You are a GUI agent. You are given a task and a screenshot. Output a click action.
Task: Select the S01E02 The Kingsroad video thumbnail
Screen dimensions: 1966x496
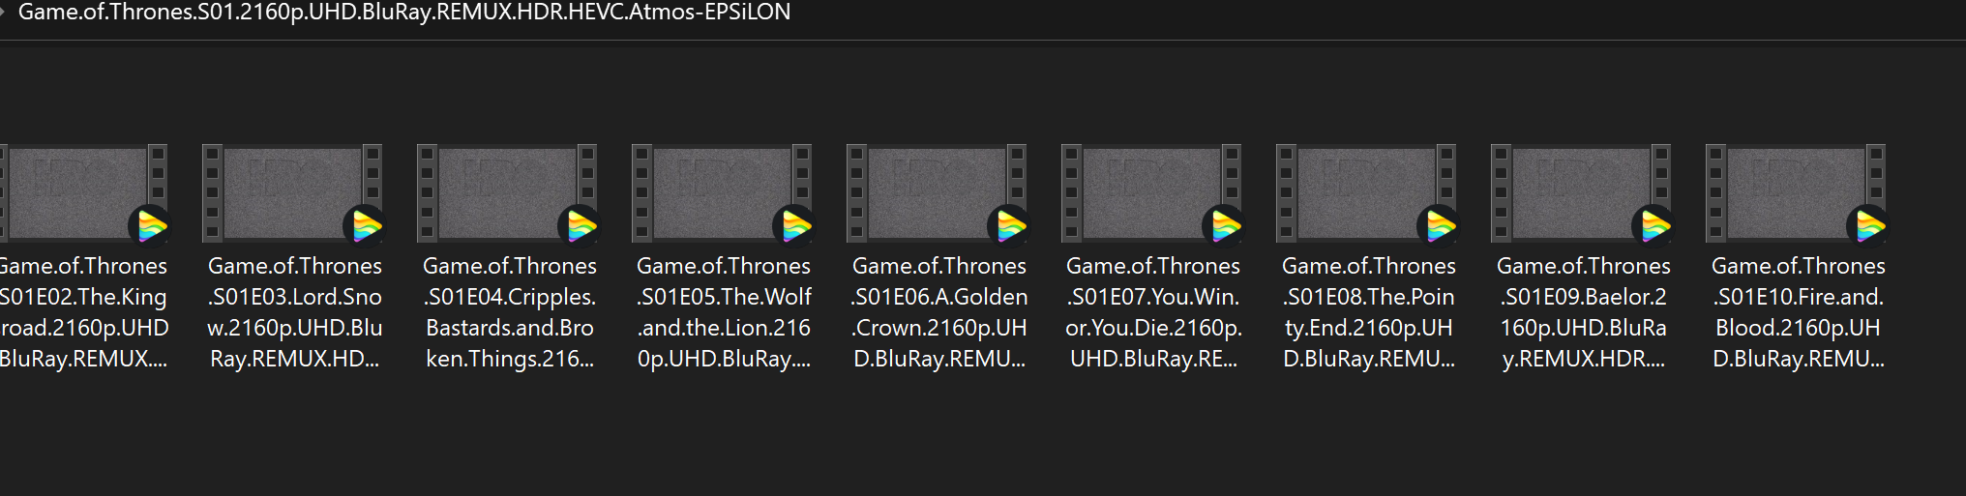tap(83, 192)
